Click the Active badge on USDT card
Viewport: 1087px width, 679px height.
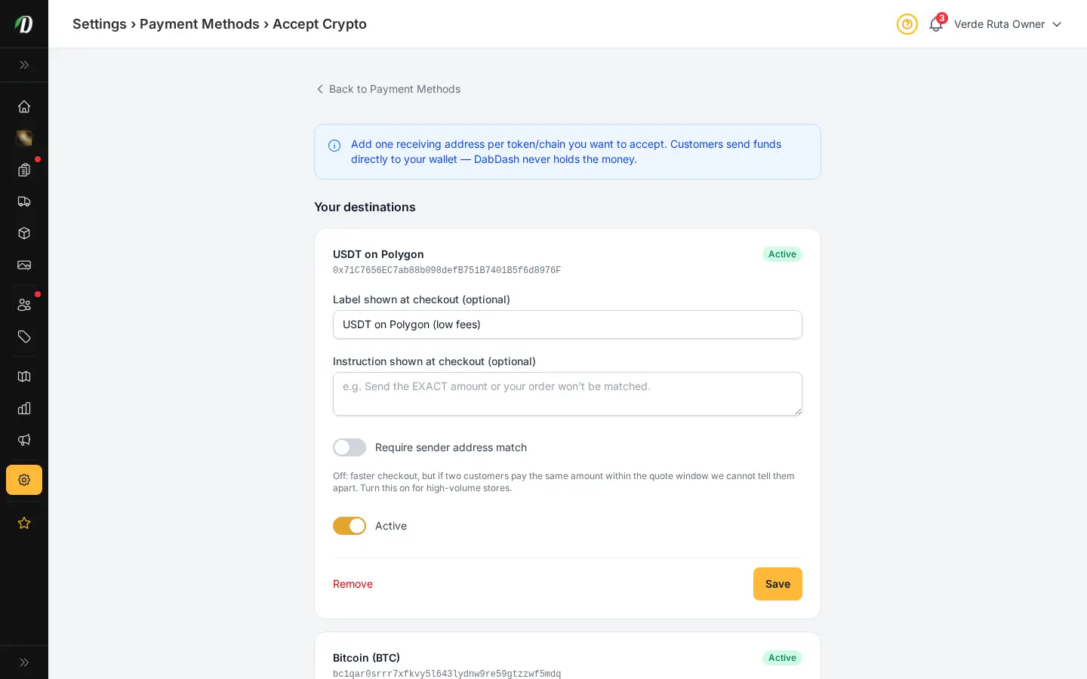click(782, 254)
